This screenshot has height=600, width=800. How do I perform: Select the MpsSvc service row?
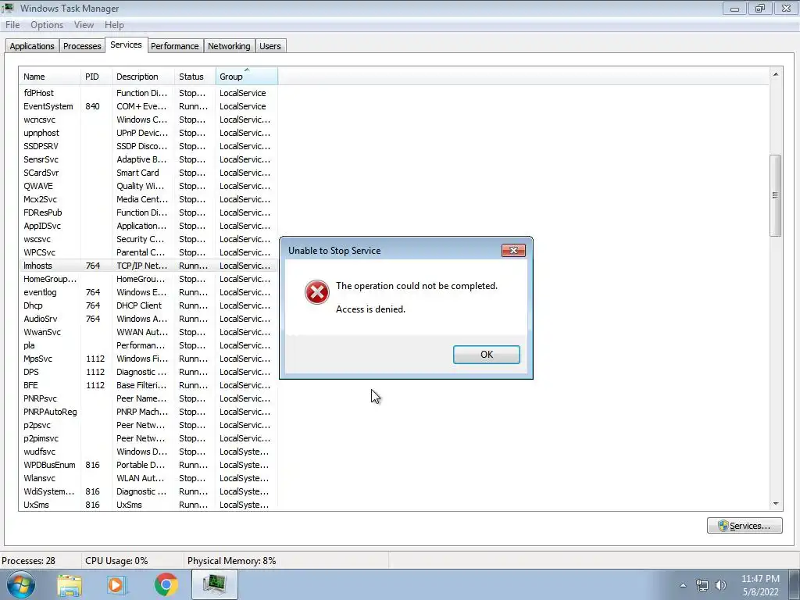[x=148, y=358]
